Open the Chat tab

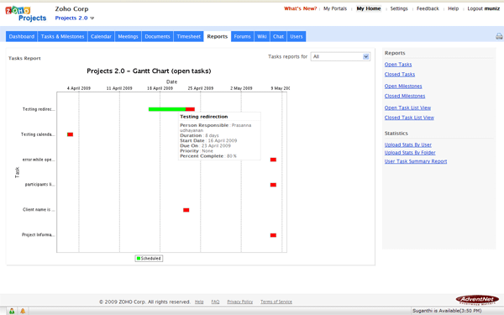coord(278,36)
